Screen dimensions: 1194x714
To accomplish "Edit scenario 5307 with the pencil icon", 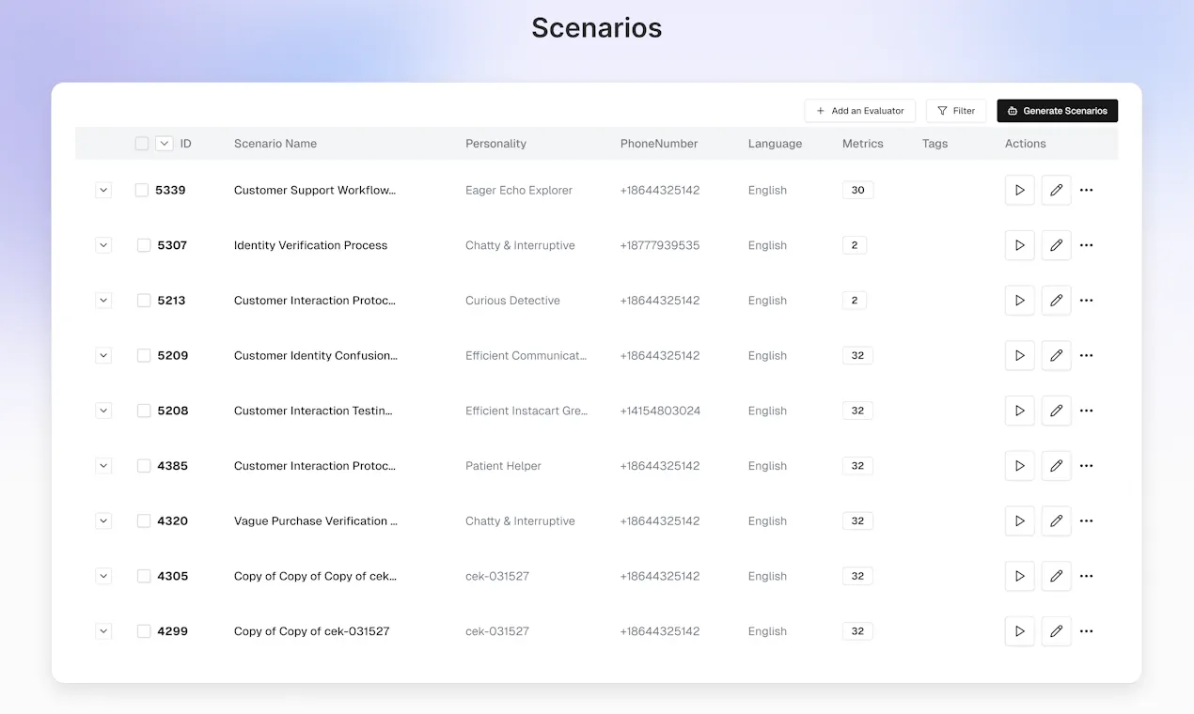I will [x=1056, y=245].
